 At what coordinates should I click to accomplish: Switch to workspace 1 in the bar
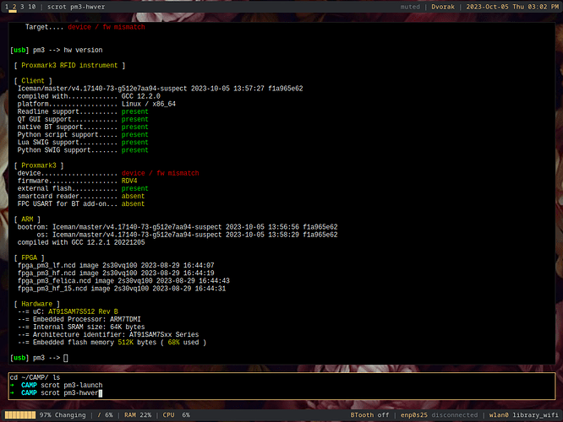click(7, 7)
